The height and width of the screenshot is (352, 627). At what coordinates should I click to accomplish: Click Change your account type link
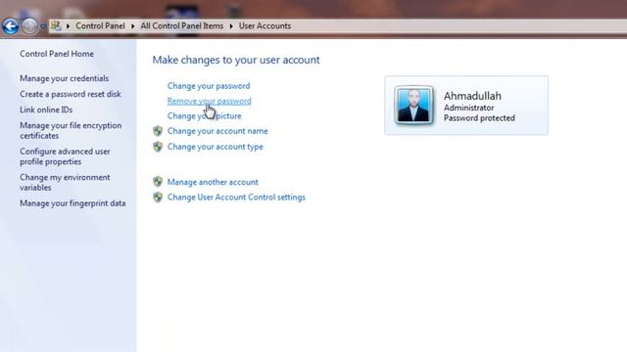(216, 147)
